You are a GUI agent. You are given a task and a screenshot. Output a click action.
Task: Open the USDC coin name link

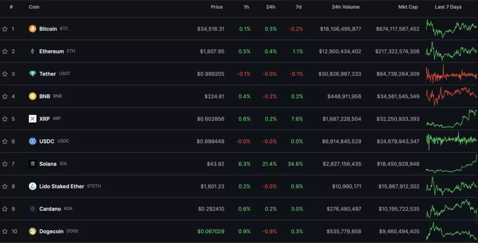point(47,141)
